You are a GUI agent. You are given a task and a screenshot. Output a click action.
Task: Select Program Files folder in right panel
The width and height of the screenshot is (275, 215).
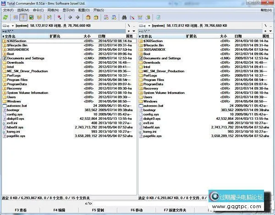[x=156, y=80]
